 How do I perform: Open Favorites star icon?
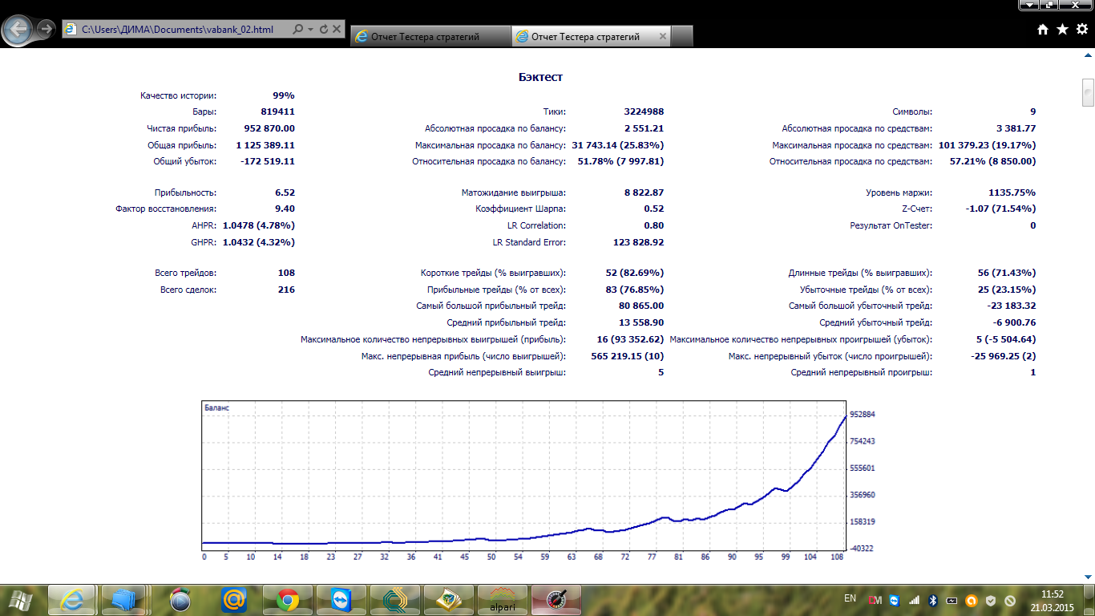[1062, 29]
